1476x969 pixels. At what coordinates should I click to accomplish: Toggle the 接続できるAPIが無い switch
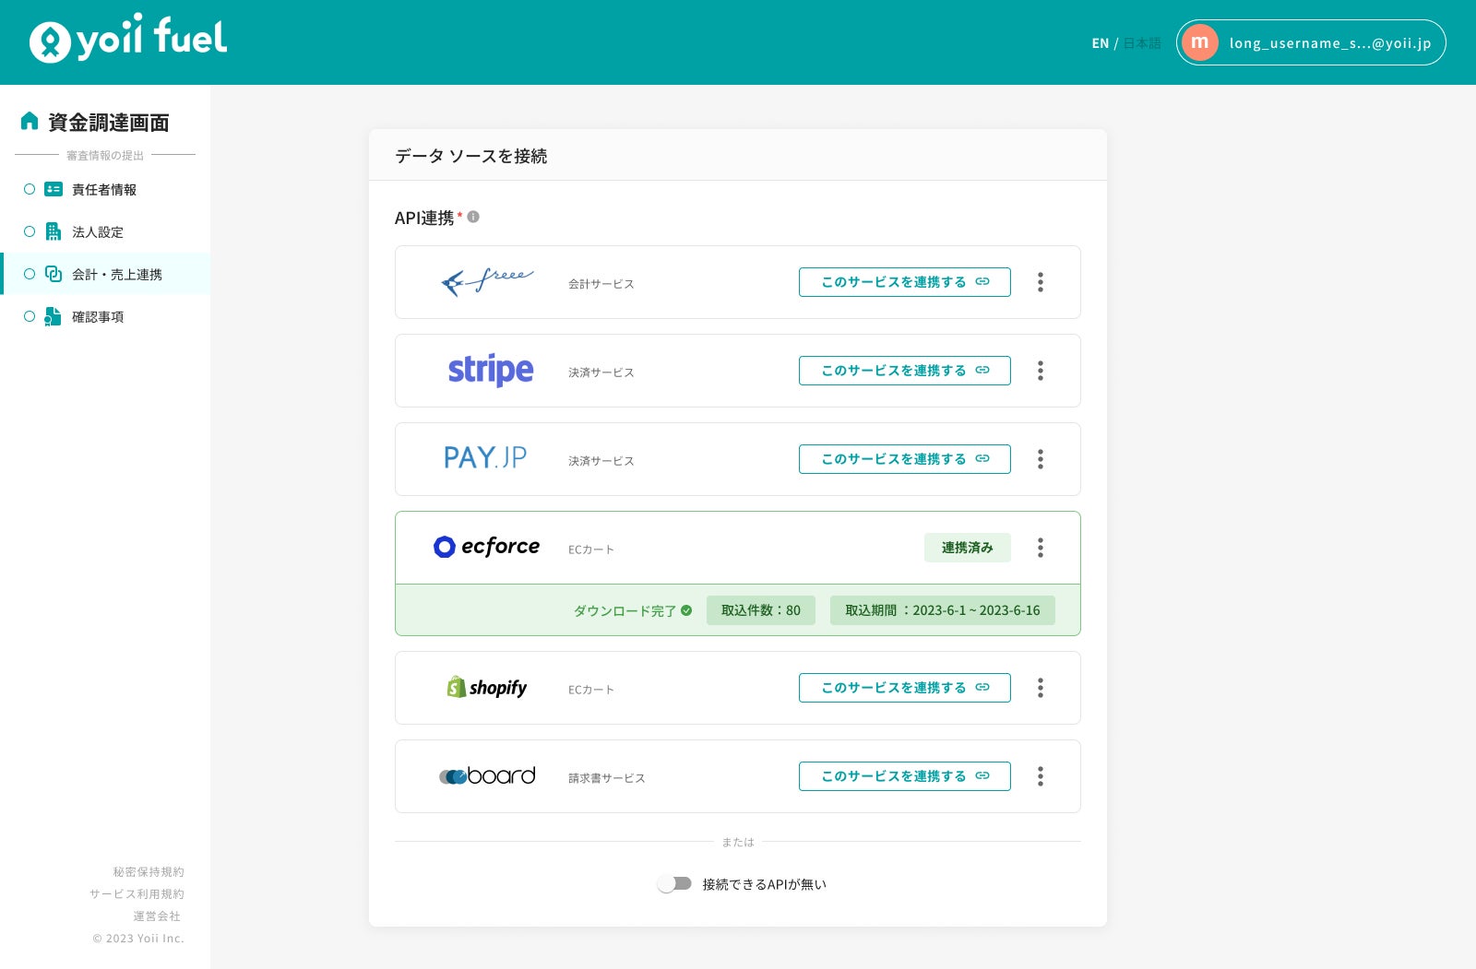pos(674,884)
